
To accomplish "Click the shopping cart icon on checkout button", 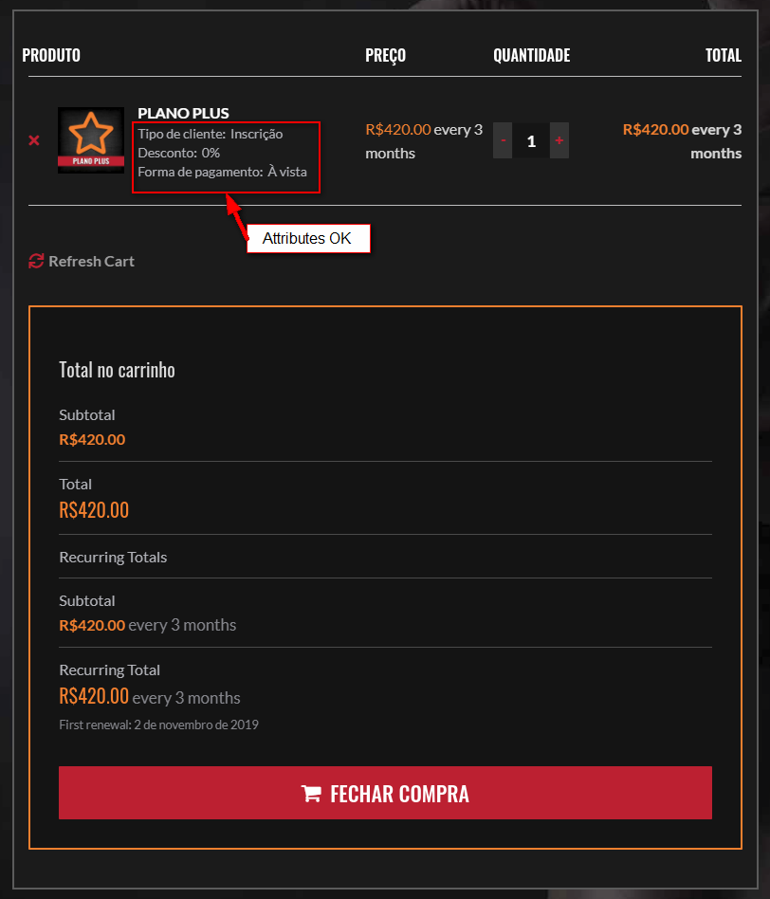I will point(311,794).
